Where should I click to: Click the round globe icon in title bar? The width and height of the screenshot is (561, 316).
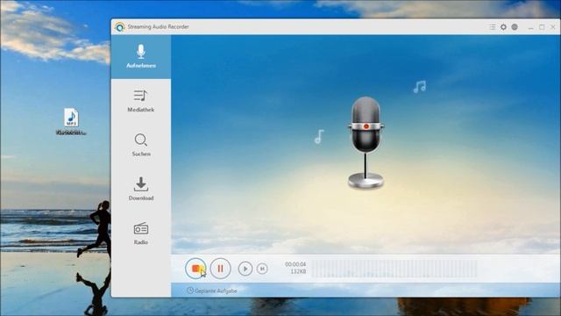point(515,27)
